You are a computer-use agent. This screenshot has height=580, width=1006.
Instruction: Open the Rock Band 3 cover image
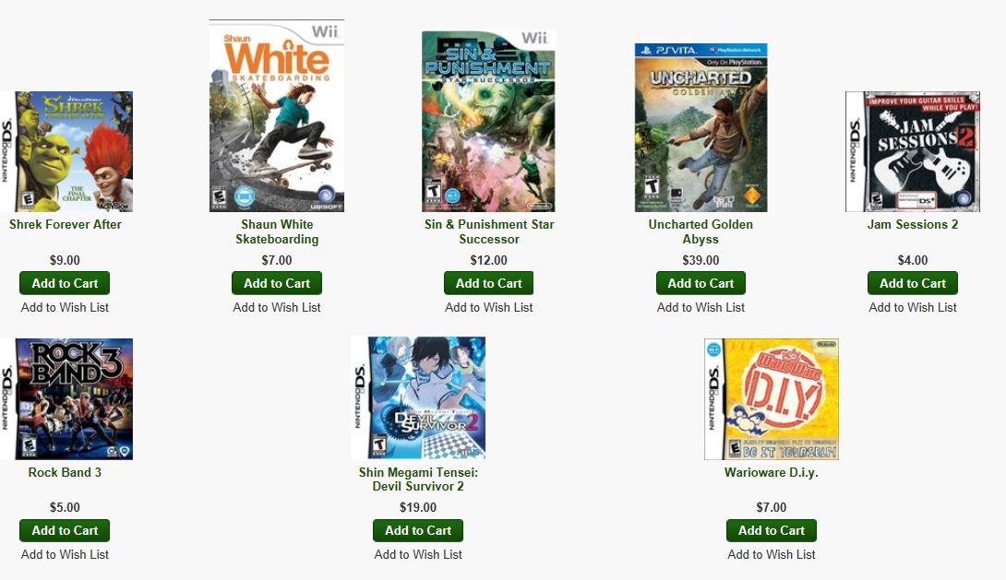click(66, 398)
